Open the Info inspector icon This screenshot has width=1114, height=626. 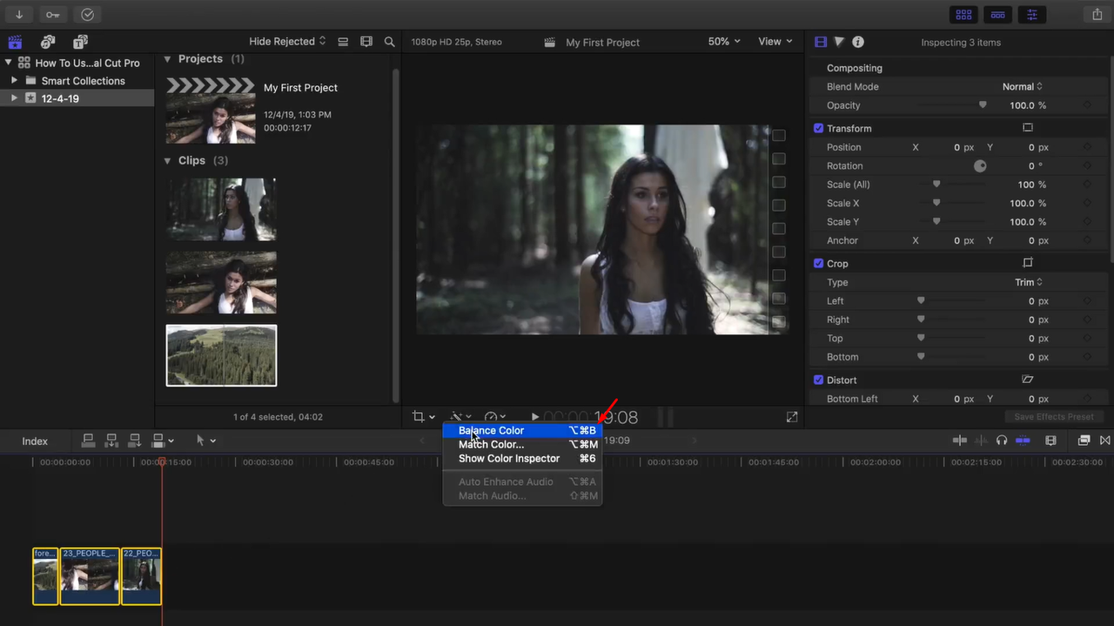[x=858, y=42]
